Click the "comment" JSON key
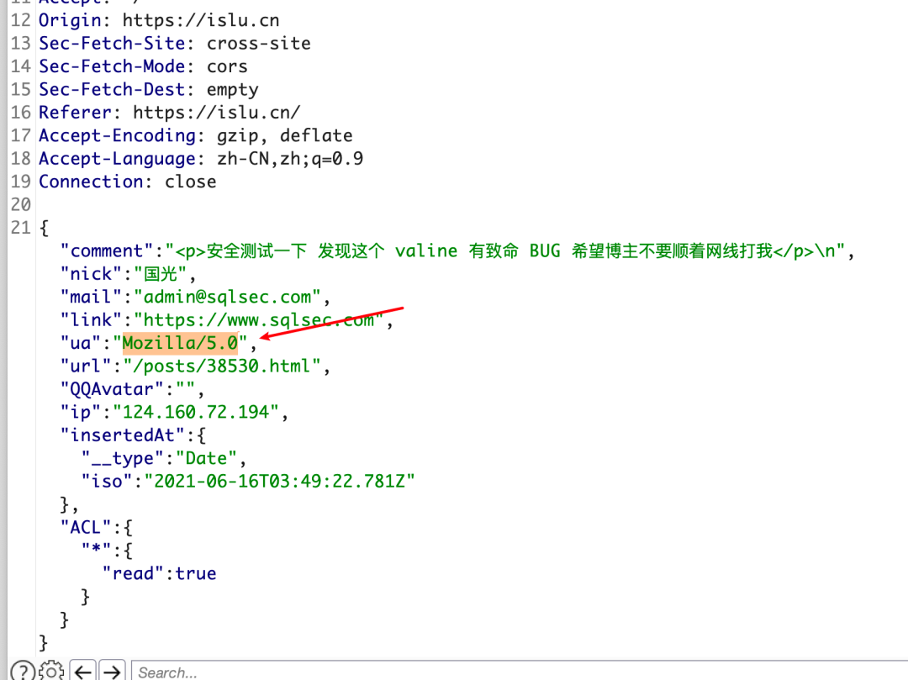This screenshot has width=908, height=680. click(107, 251)
